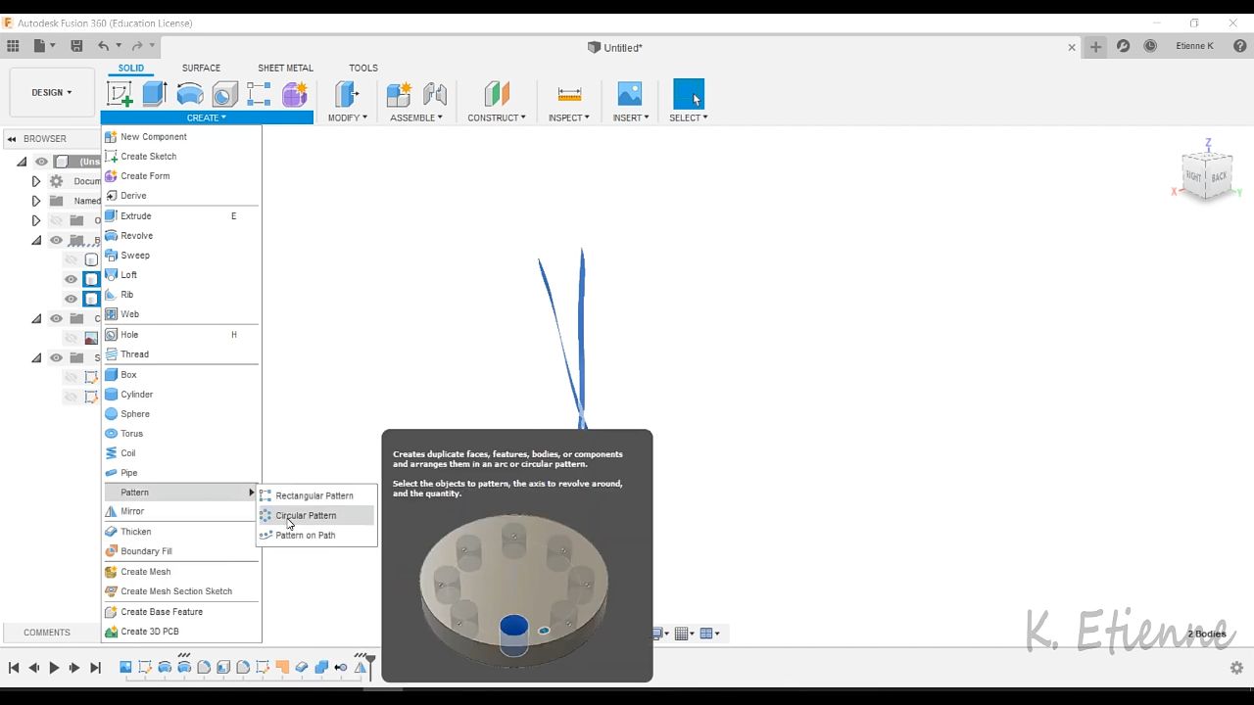Select the Press Pull modify icon

347,94
